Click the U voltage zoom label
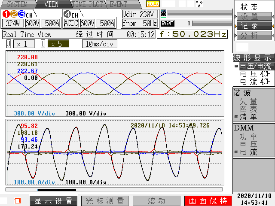 (x=8, y=44)
